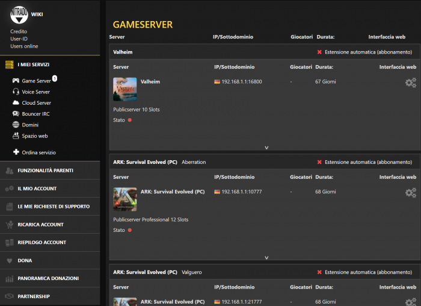Click Publicserver 10 Slots text
The height and width of the screenshot is (306, 421).
tap(137, 110)
